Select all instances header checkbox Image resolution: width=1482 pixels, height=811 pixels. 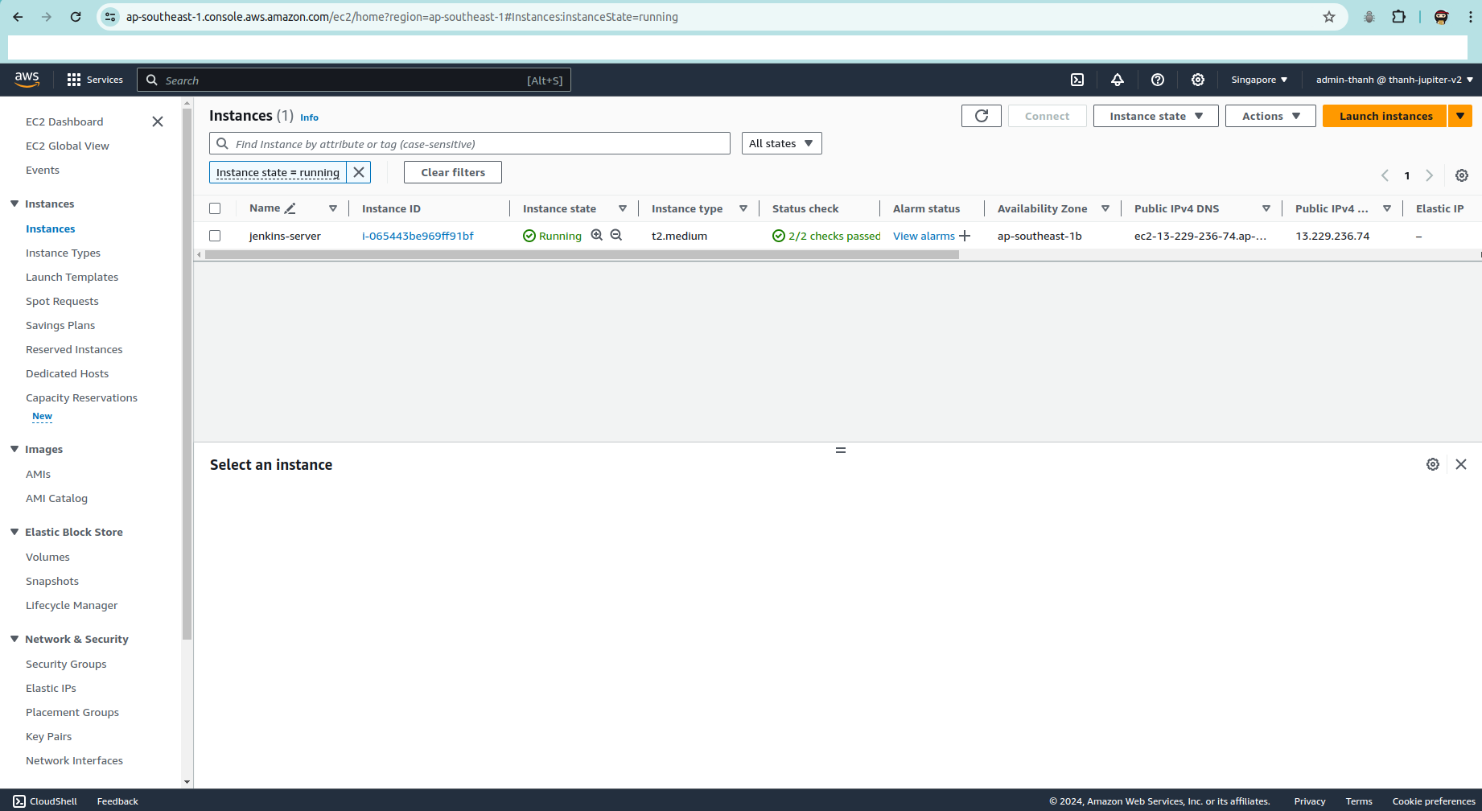click(x=215, y=208)
